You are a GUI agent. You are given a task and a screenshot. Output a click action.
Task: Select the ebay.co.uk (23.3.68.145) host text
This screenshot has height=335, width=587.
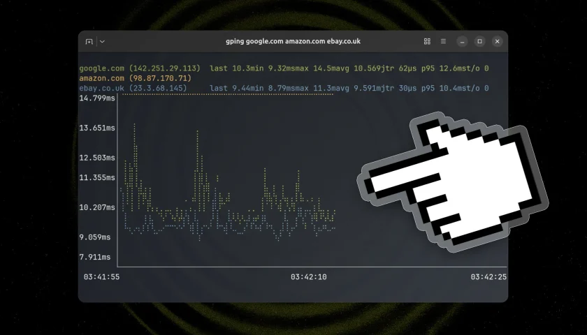point(133,88)
